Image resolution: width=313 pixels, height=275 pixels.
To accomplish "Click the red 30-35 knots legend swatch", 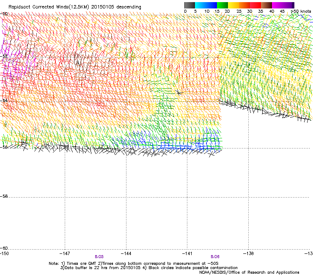I will tap(255, 5).
